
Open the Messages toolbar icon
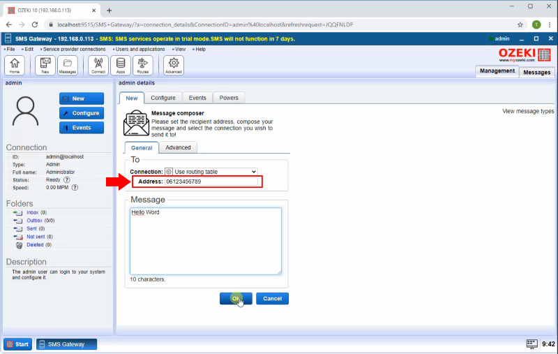point(68,65)
